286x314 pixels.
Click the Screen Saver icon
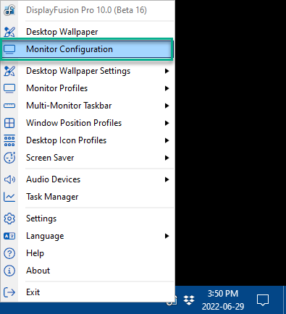[9, 158]
